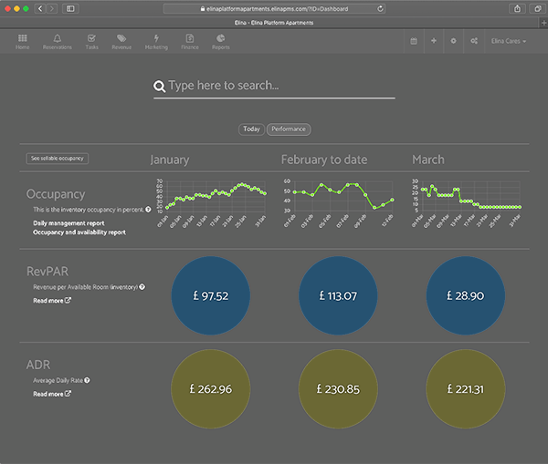Viewport: 548px width, 464px height.
Task: Open the Tasks checkmark icon
Action: point(91,38)
